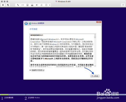Click license scrollbar up arrow

(x=95, y=35)
